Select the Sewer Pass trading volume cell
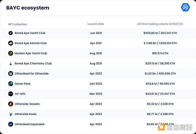 pyautogui.click(x=160, y=84)
